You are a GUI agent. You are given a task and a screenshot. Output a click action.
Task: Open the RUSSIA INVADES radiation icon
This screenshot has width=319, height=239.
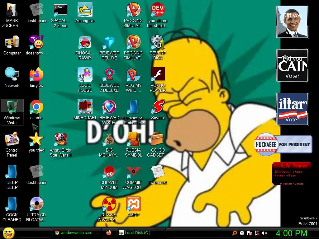[x=109, y=209]
